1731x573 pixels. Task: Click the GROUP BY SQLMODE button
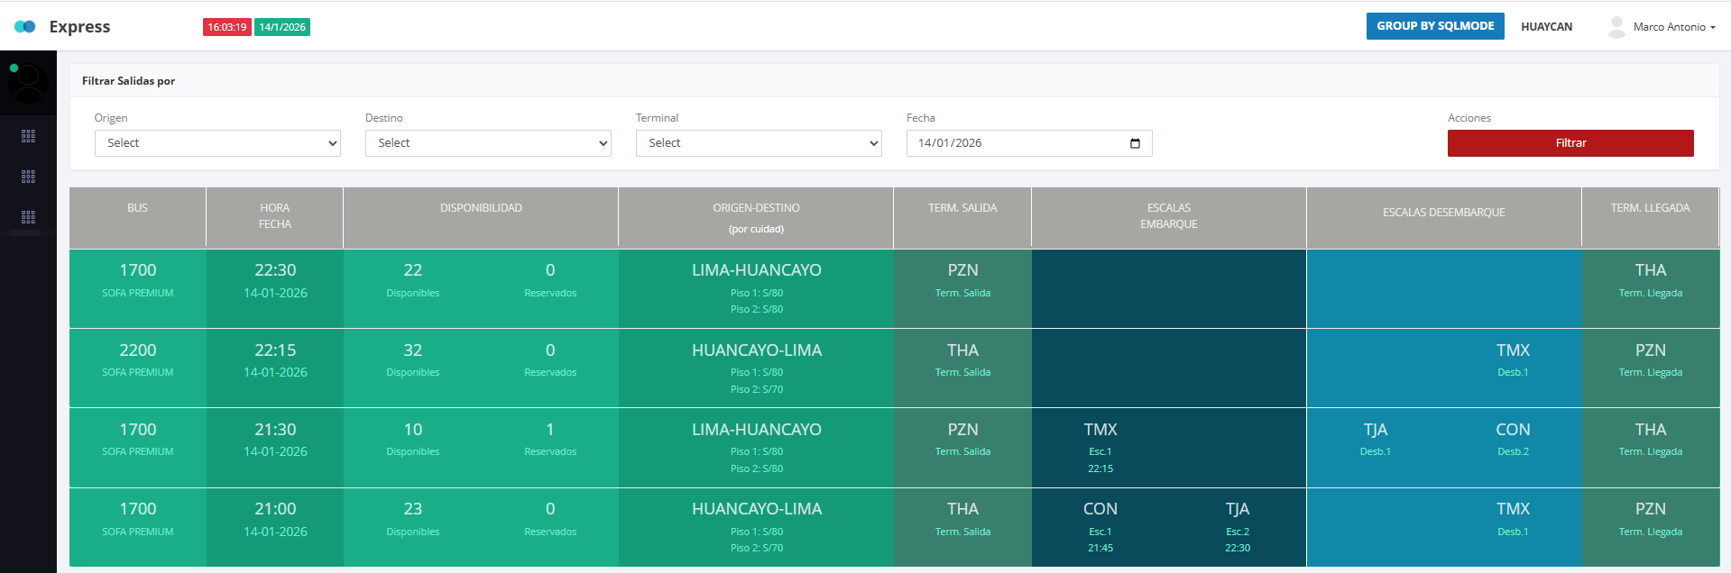[1434, 26]
